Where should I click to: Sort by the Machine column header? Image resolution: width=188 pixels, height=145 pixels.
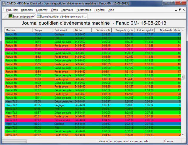19,30
